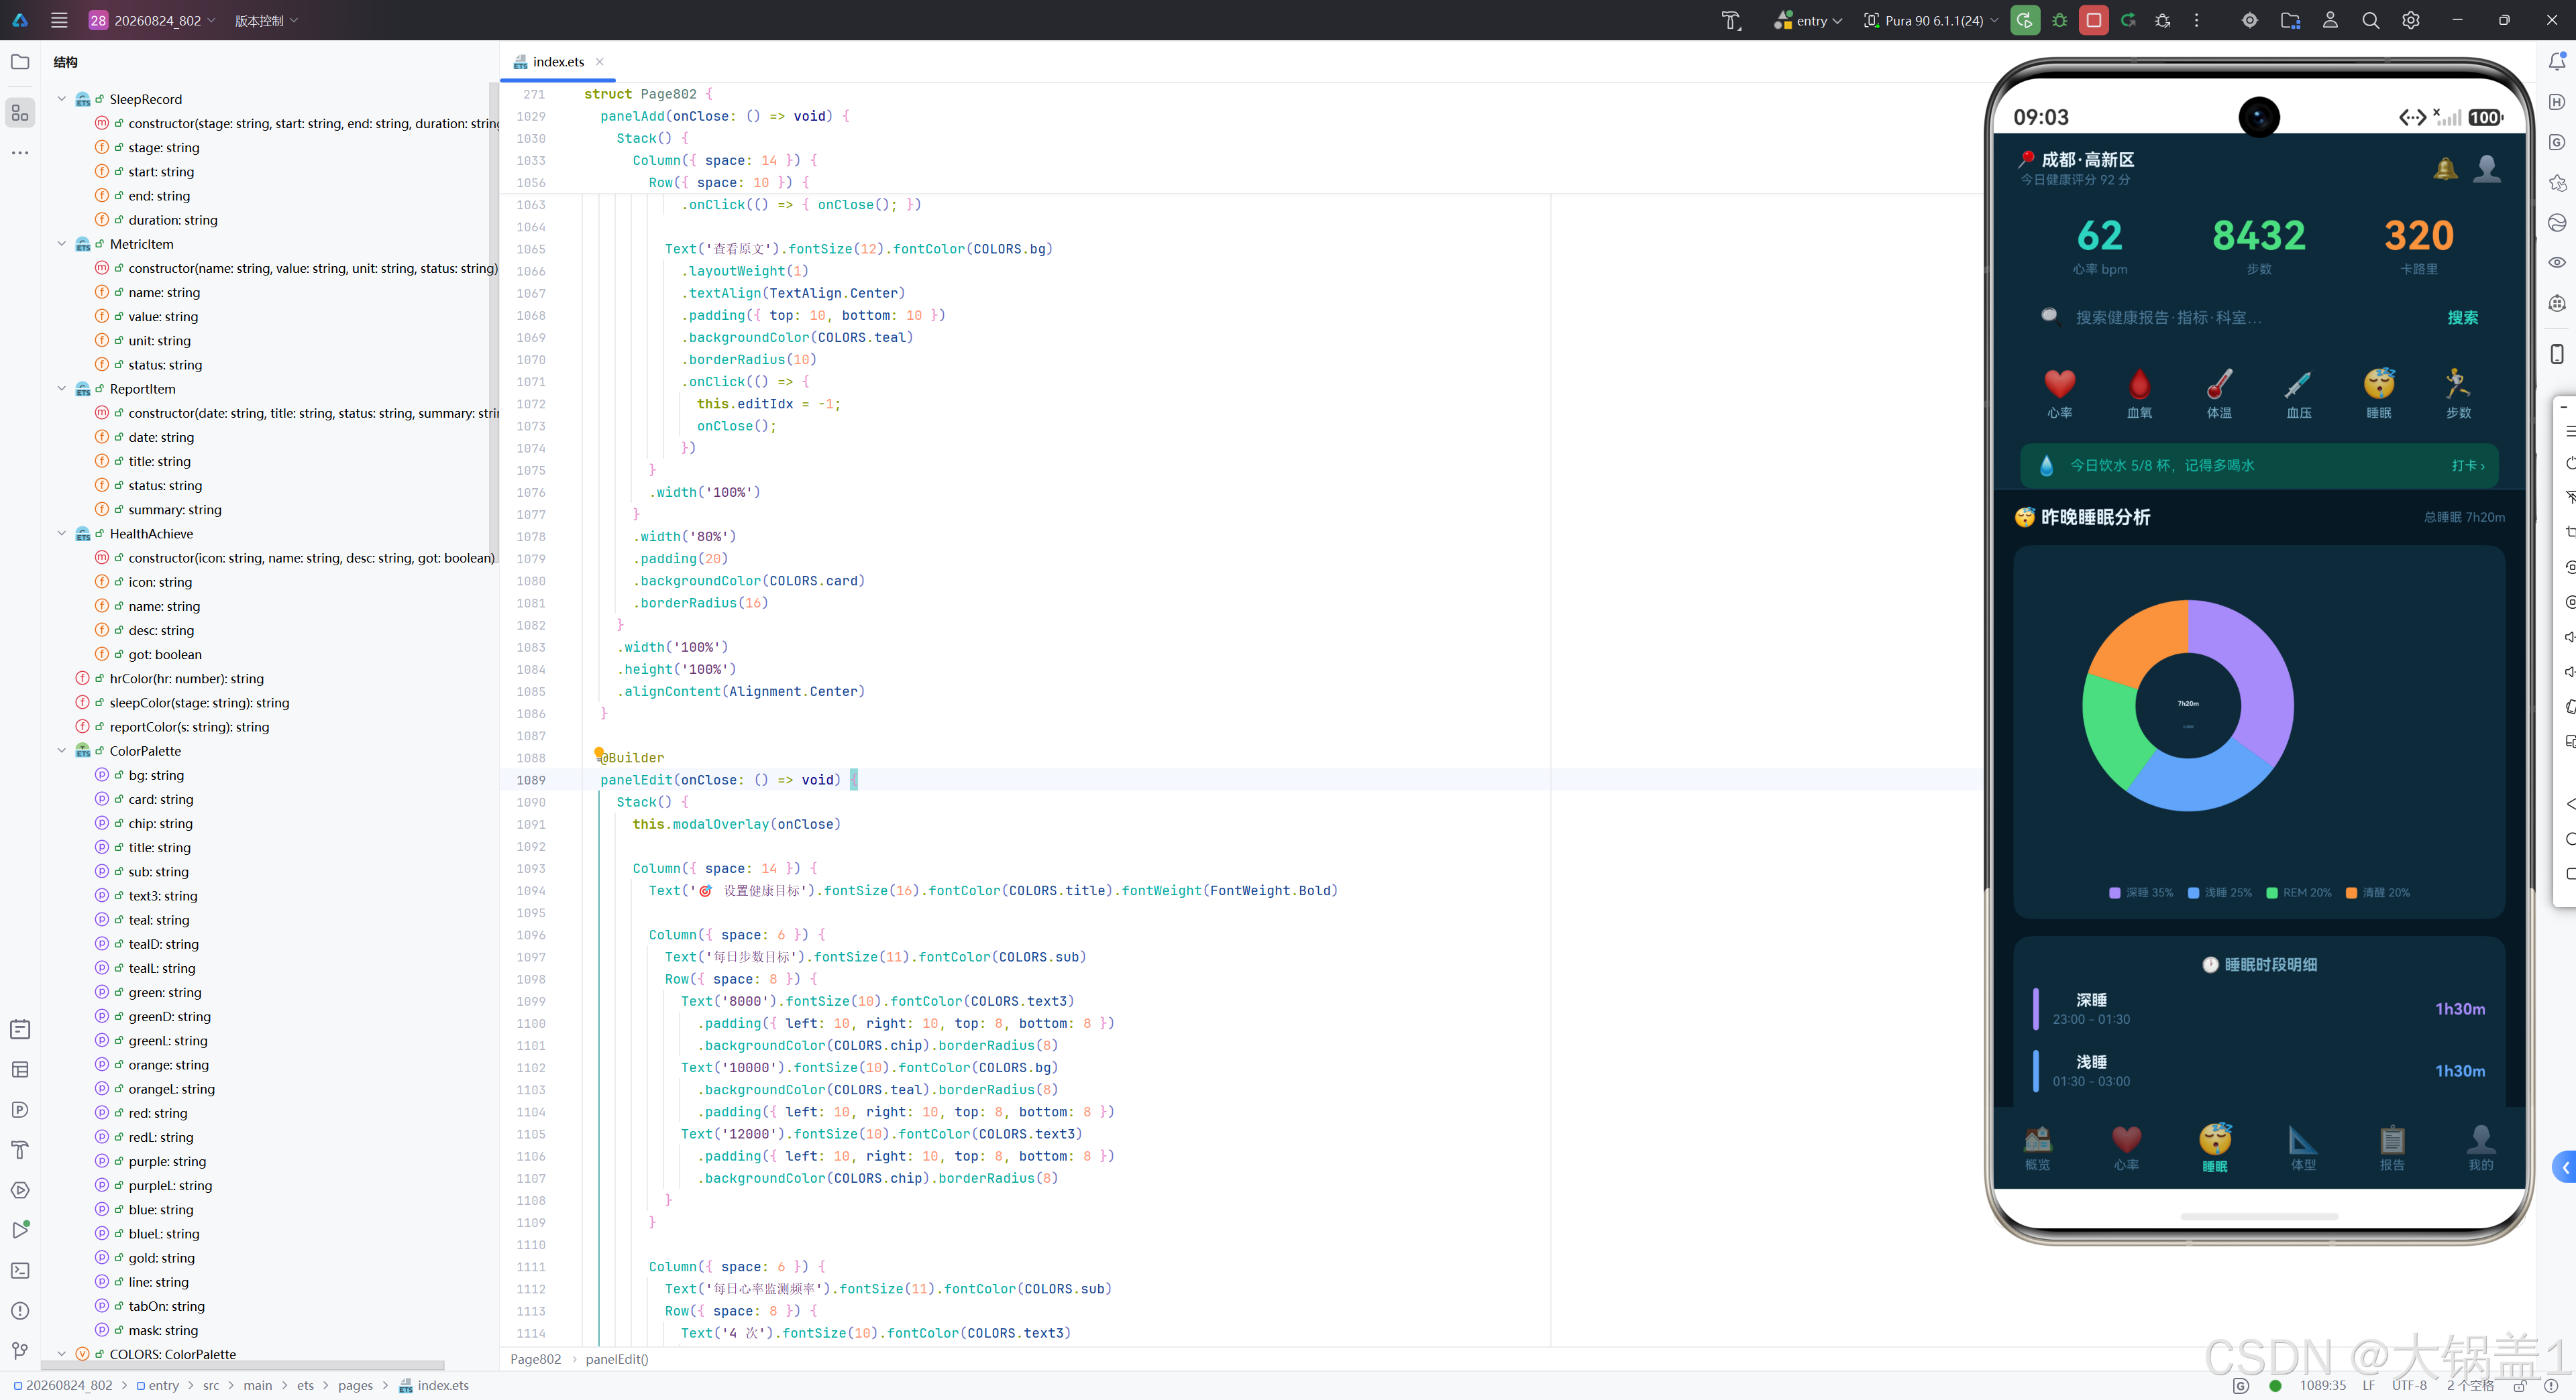The width and height of the screenshot is (2576, 1400).
Task: Collapse the ColorPalette node
Action: coord(62,750)
